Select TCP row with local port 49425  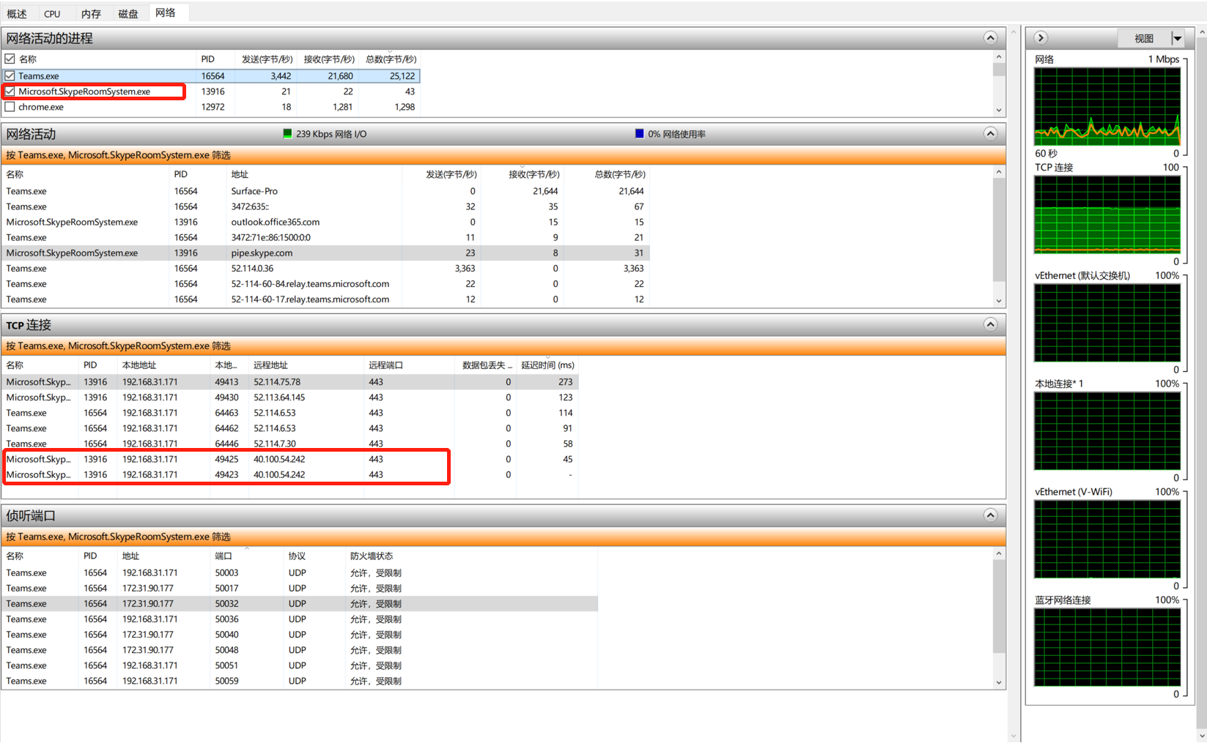(x=290, y=459)
